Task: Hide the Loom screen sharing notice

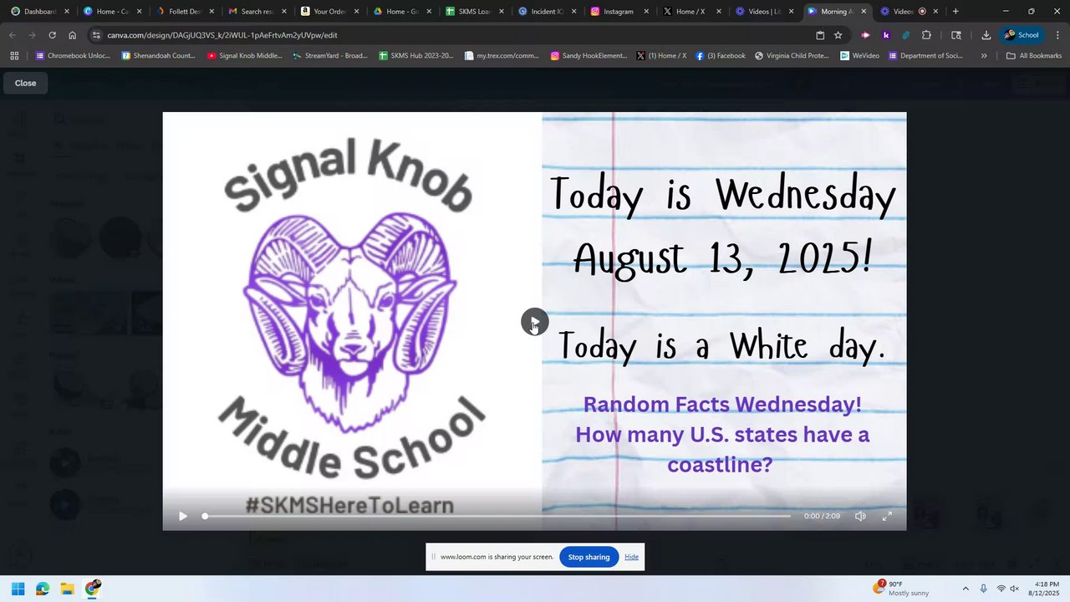Action: [x=631, y=557]
